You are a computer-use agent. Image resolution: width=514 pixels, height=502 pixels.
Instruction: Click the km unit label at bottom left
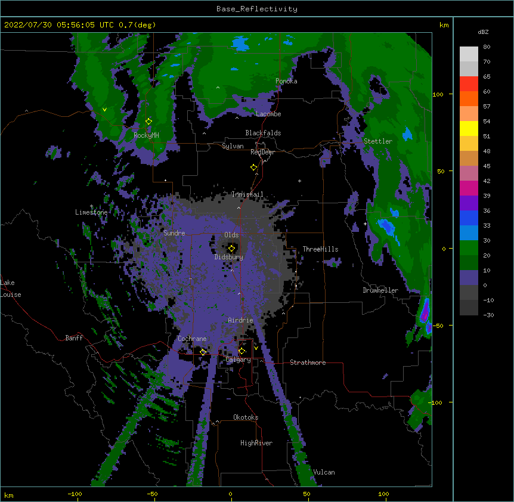[x=9, y=495]
